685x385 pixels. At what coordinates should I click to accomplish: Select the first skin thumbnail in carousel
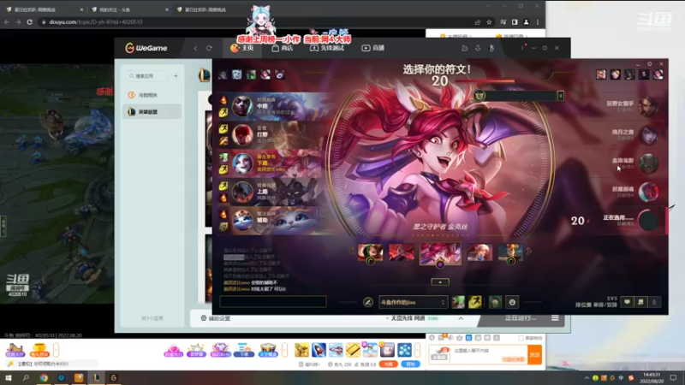pos(370,252)
